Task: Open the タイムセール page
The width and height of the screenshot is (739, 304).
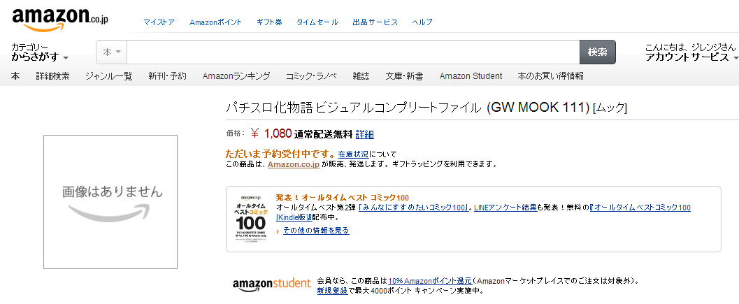Action: (317, 22)
